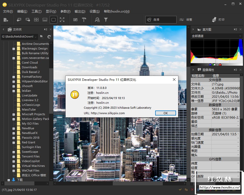Close the 直方图 histogram panel
Screen dimensions: 244x195
pyautogui.click(x=240, y=29)
